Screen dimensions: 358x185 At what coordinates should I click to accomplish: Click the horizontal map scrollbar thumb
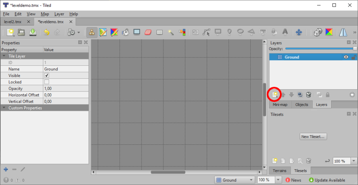(x=168, y=172)
